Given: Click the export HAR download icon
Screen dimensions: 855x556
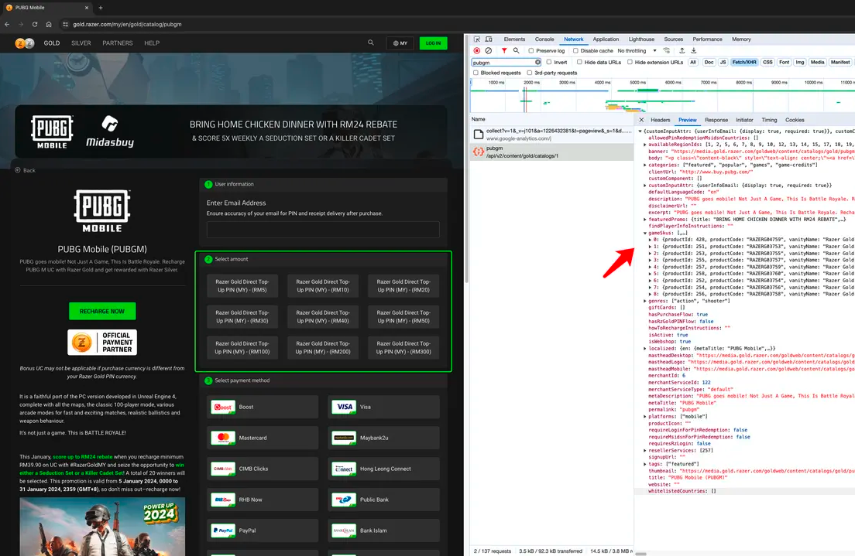Looking at the screenshot, I should click(x=694, y=50).
